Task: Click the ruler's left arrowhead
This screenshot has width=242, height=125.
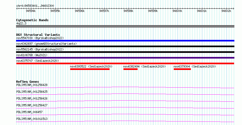Action: point(17,8)
